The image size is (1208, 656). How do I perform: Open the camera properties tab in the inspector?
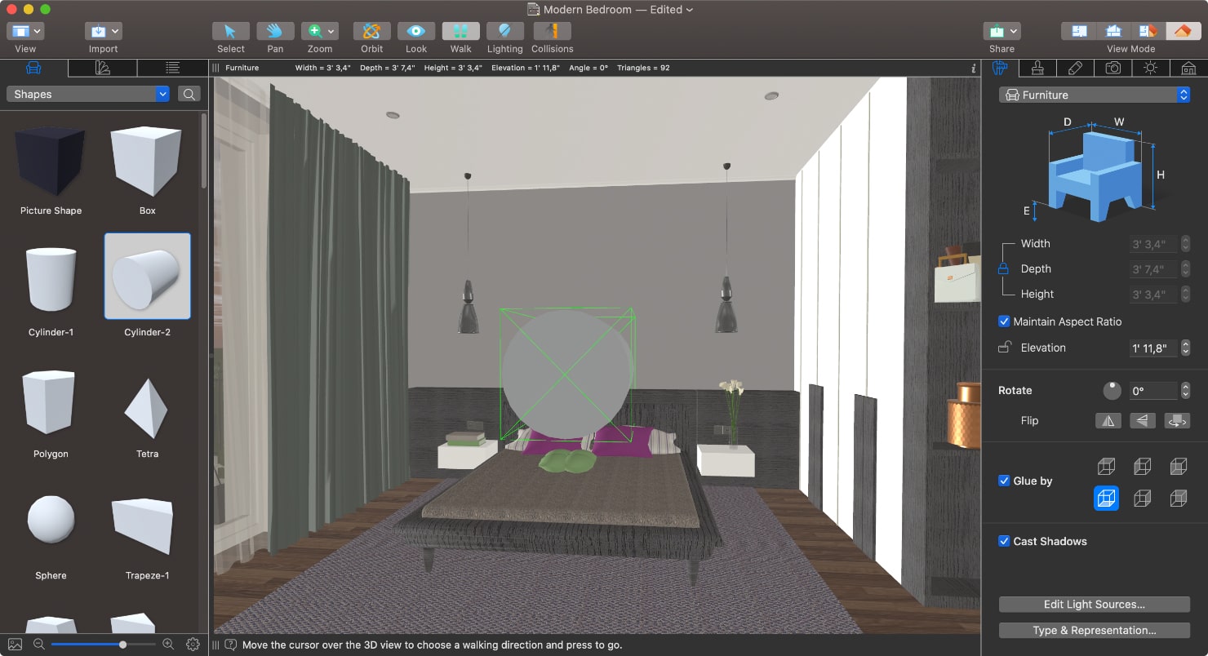click(1113, 68)
